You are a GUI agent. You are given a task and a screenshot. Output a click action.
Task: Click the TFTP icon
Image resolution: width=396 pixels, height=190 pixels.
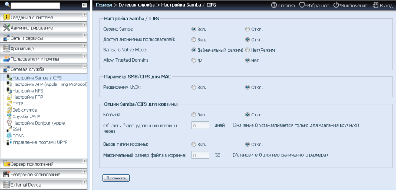click(x=10, y=104)
